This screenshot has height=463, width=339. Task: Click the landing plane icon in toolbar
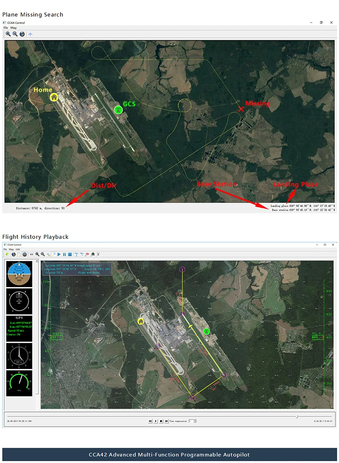pos(82,254)
